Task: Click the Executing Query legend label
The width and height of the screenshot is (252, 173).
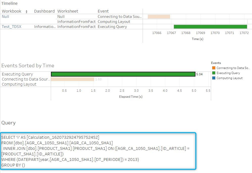Action: tap(228, 73)
